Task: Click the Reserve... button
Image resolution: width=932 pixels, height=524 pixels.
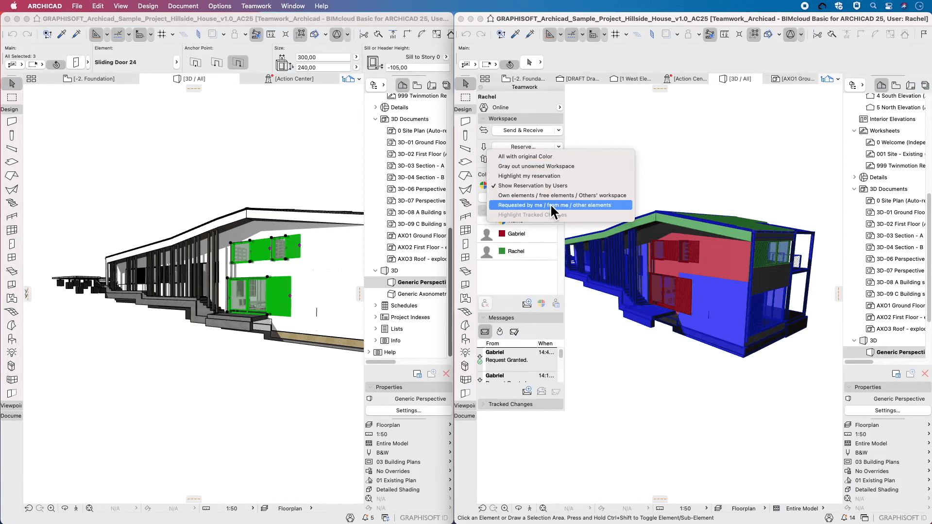Action: coord(523,147)
